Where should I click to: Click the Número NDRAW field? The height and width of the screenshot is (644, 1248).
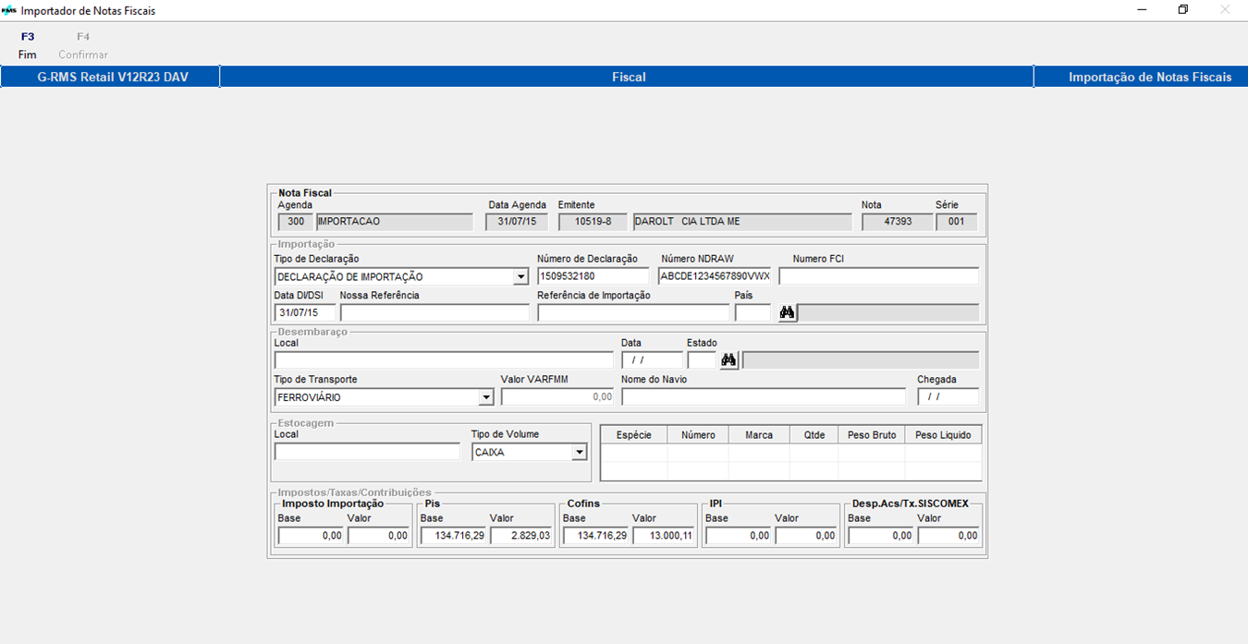[x=715, y=276]
